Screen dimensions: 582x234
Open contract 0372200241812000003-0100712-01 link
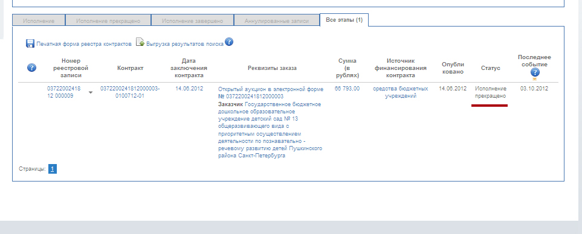130,92
